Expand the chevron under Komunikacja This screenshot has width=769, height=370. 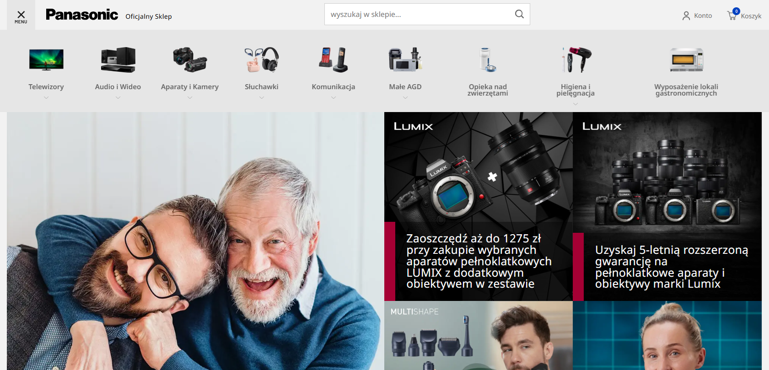click(x=333, y=97)
